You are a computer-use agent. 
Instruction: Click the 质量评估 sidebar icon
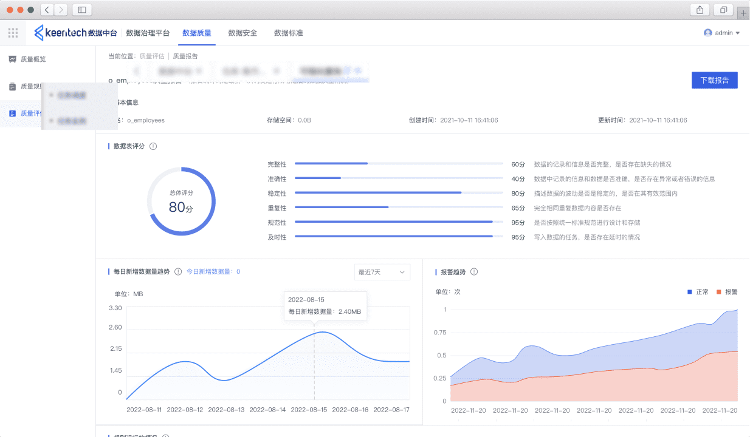pyautogui.click(x=12, y=113)
